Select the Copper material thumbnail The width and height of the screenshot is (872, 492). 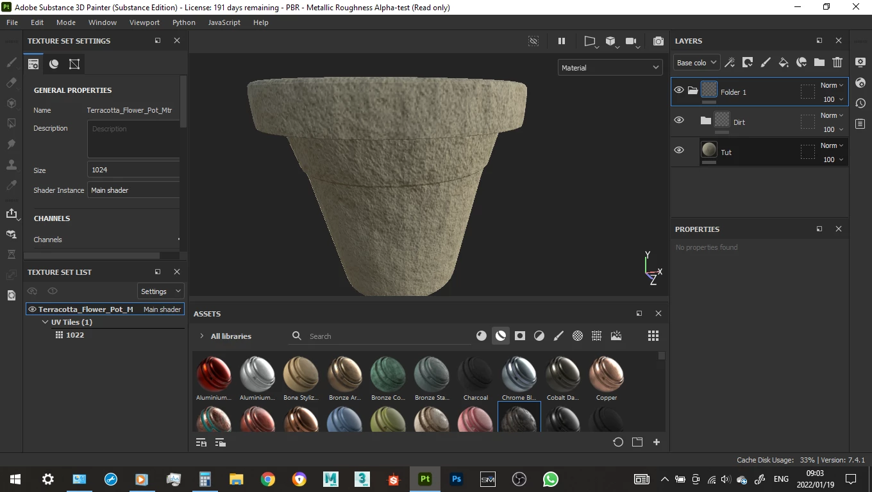coord(606,375)
